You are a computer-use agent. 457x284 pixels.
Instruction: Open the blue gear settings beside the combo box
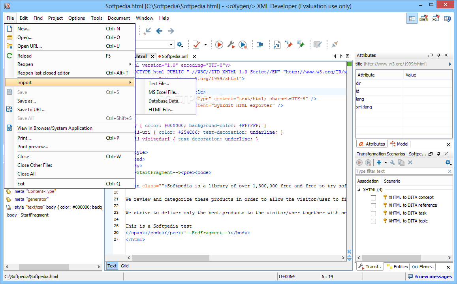180,45
